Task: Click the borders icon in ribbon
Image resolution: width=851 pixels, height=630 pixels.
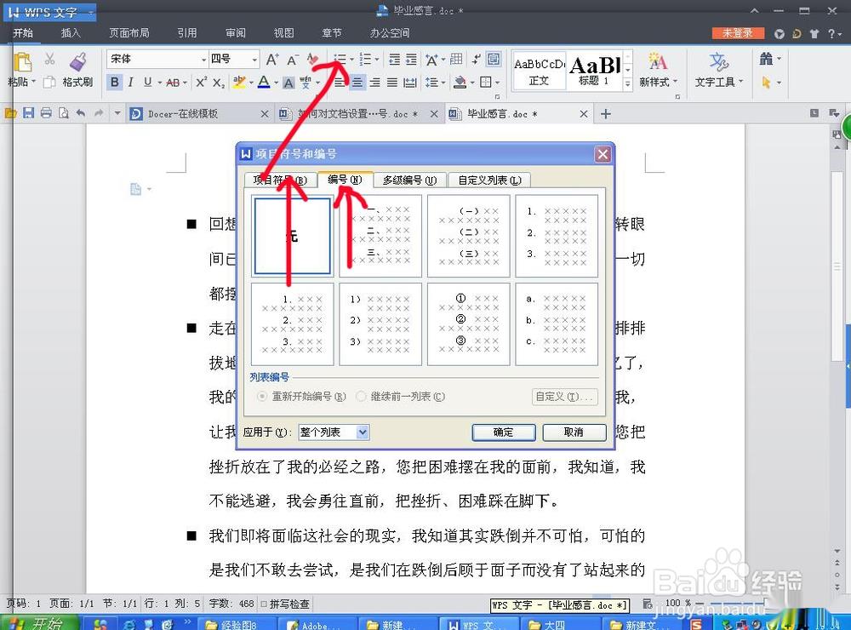Action: click(486, 83)
